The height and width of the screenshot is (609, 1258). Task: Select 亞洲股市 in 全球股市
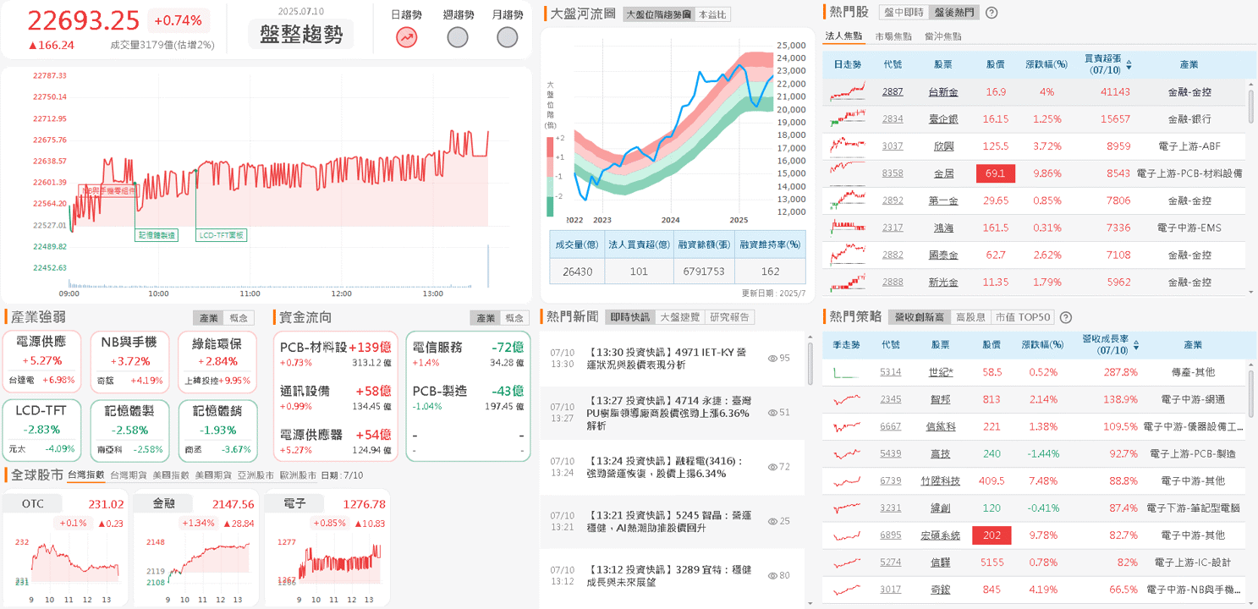(x=255, y=475)
